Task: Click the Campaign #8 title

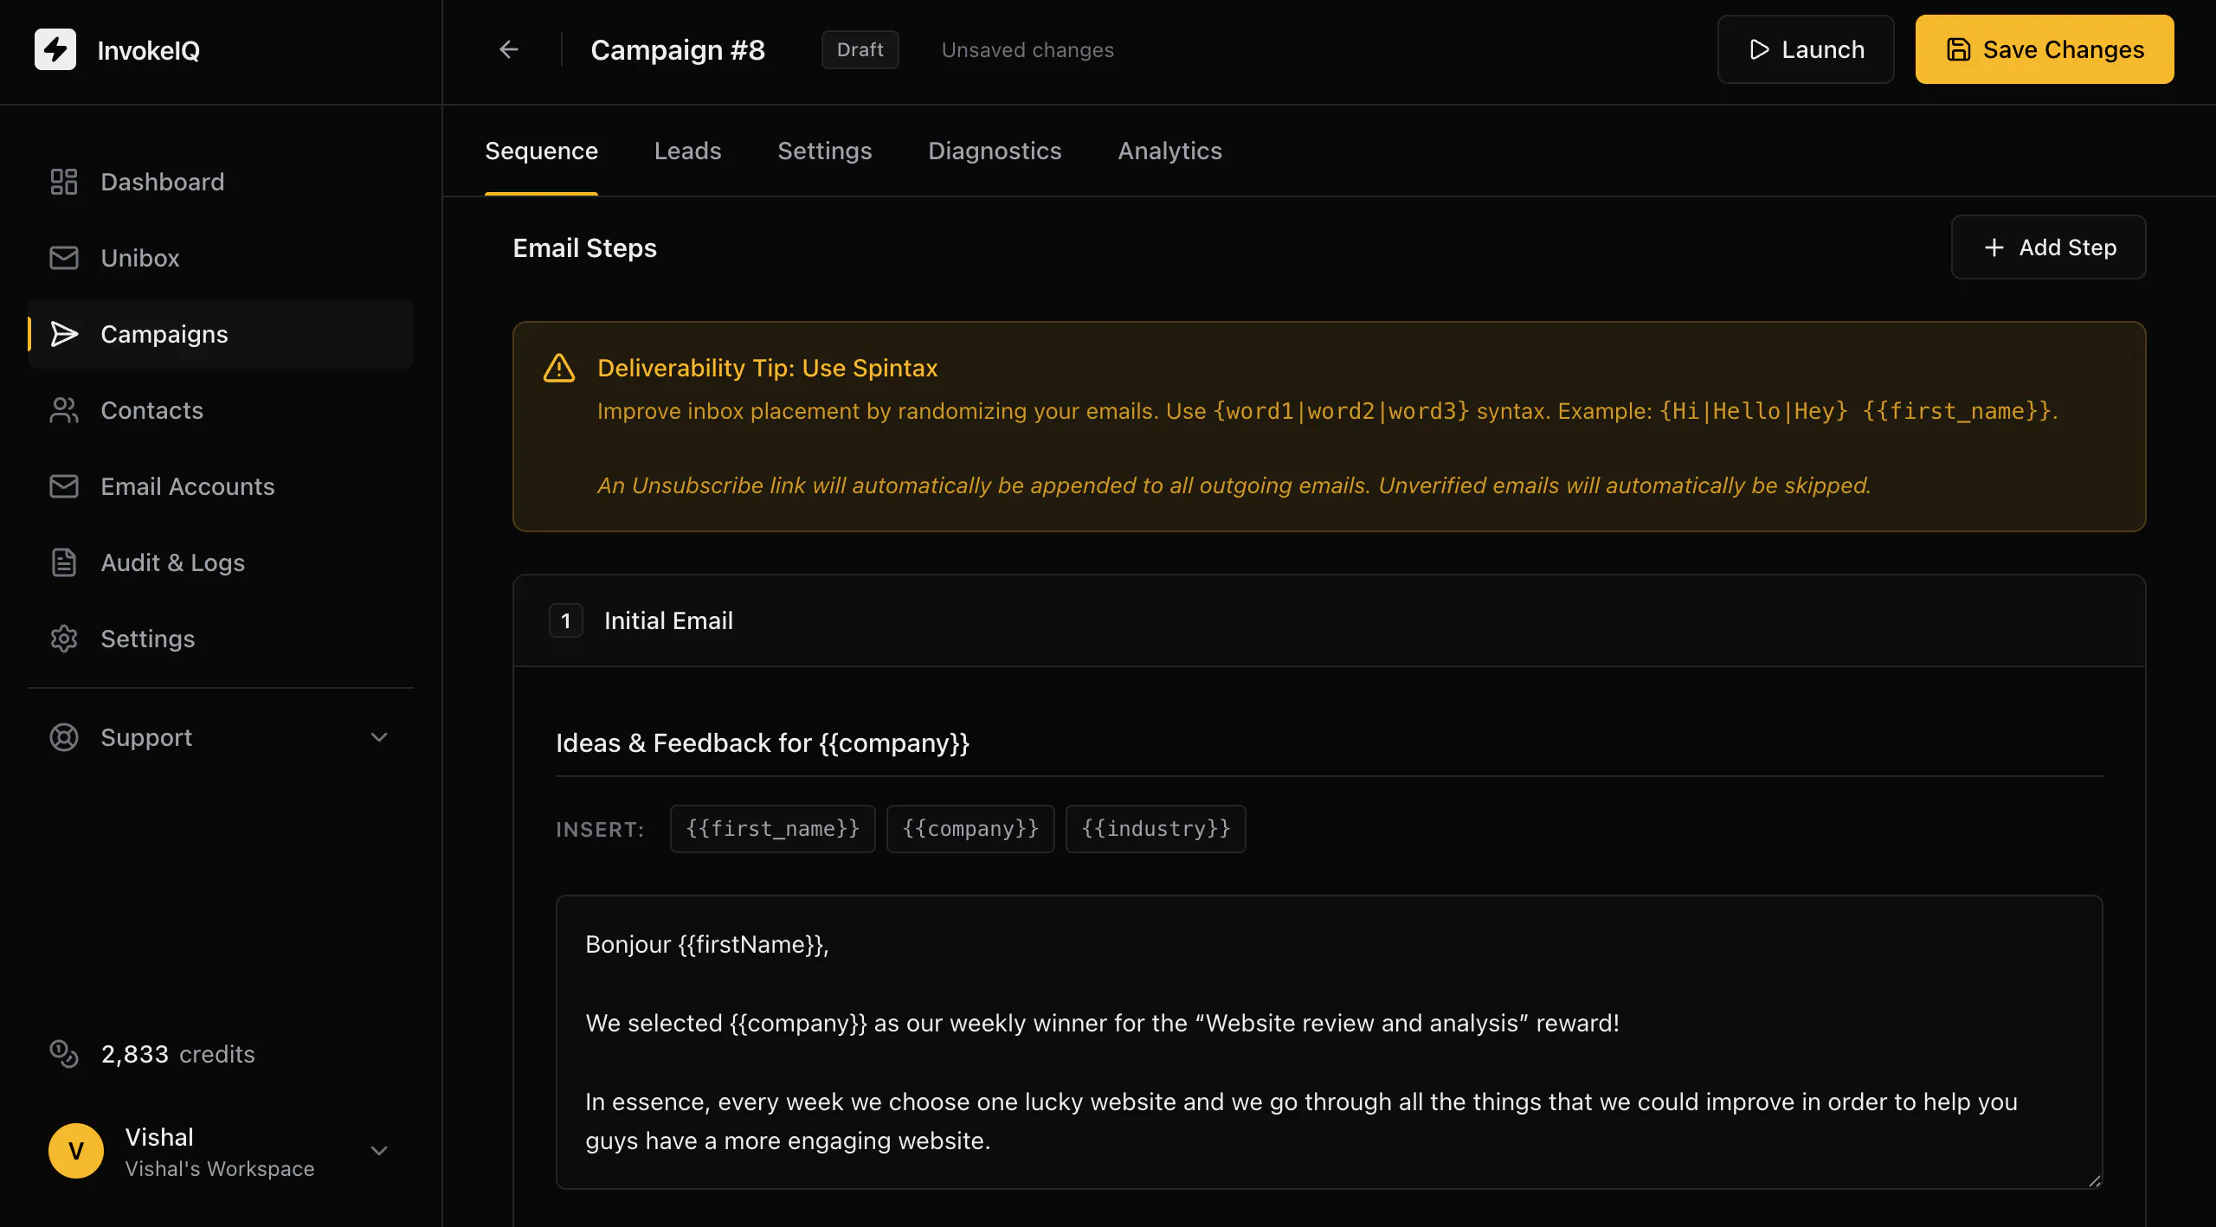Action: [678, 49]
